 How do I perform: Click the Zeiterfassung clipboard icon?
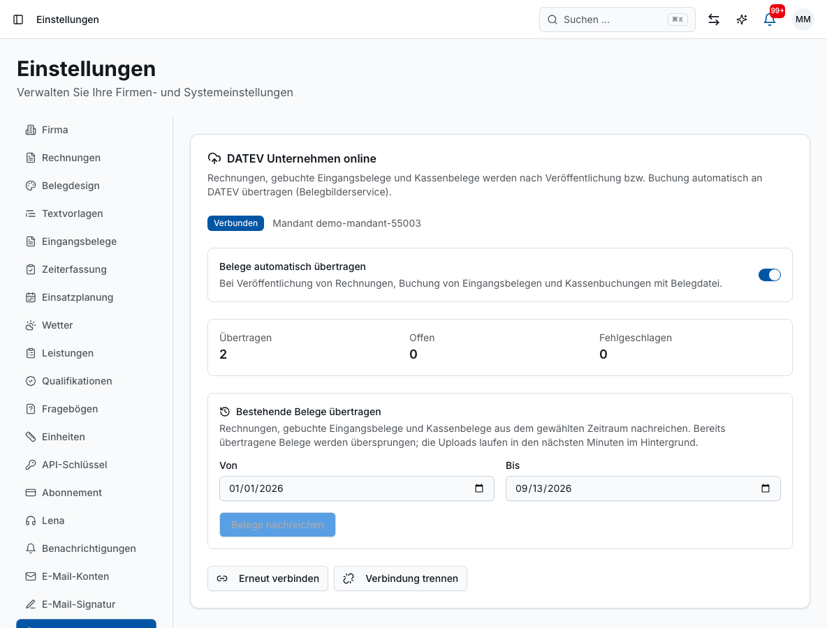[31, 269]
